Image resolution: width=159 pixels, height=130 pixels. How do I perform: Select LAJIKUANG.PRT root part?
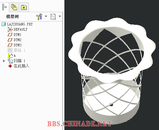click(x=20, y=24)
